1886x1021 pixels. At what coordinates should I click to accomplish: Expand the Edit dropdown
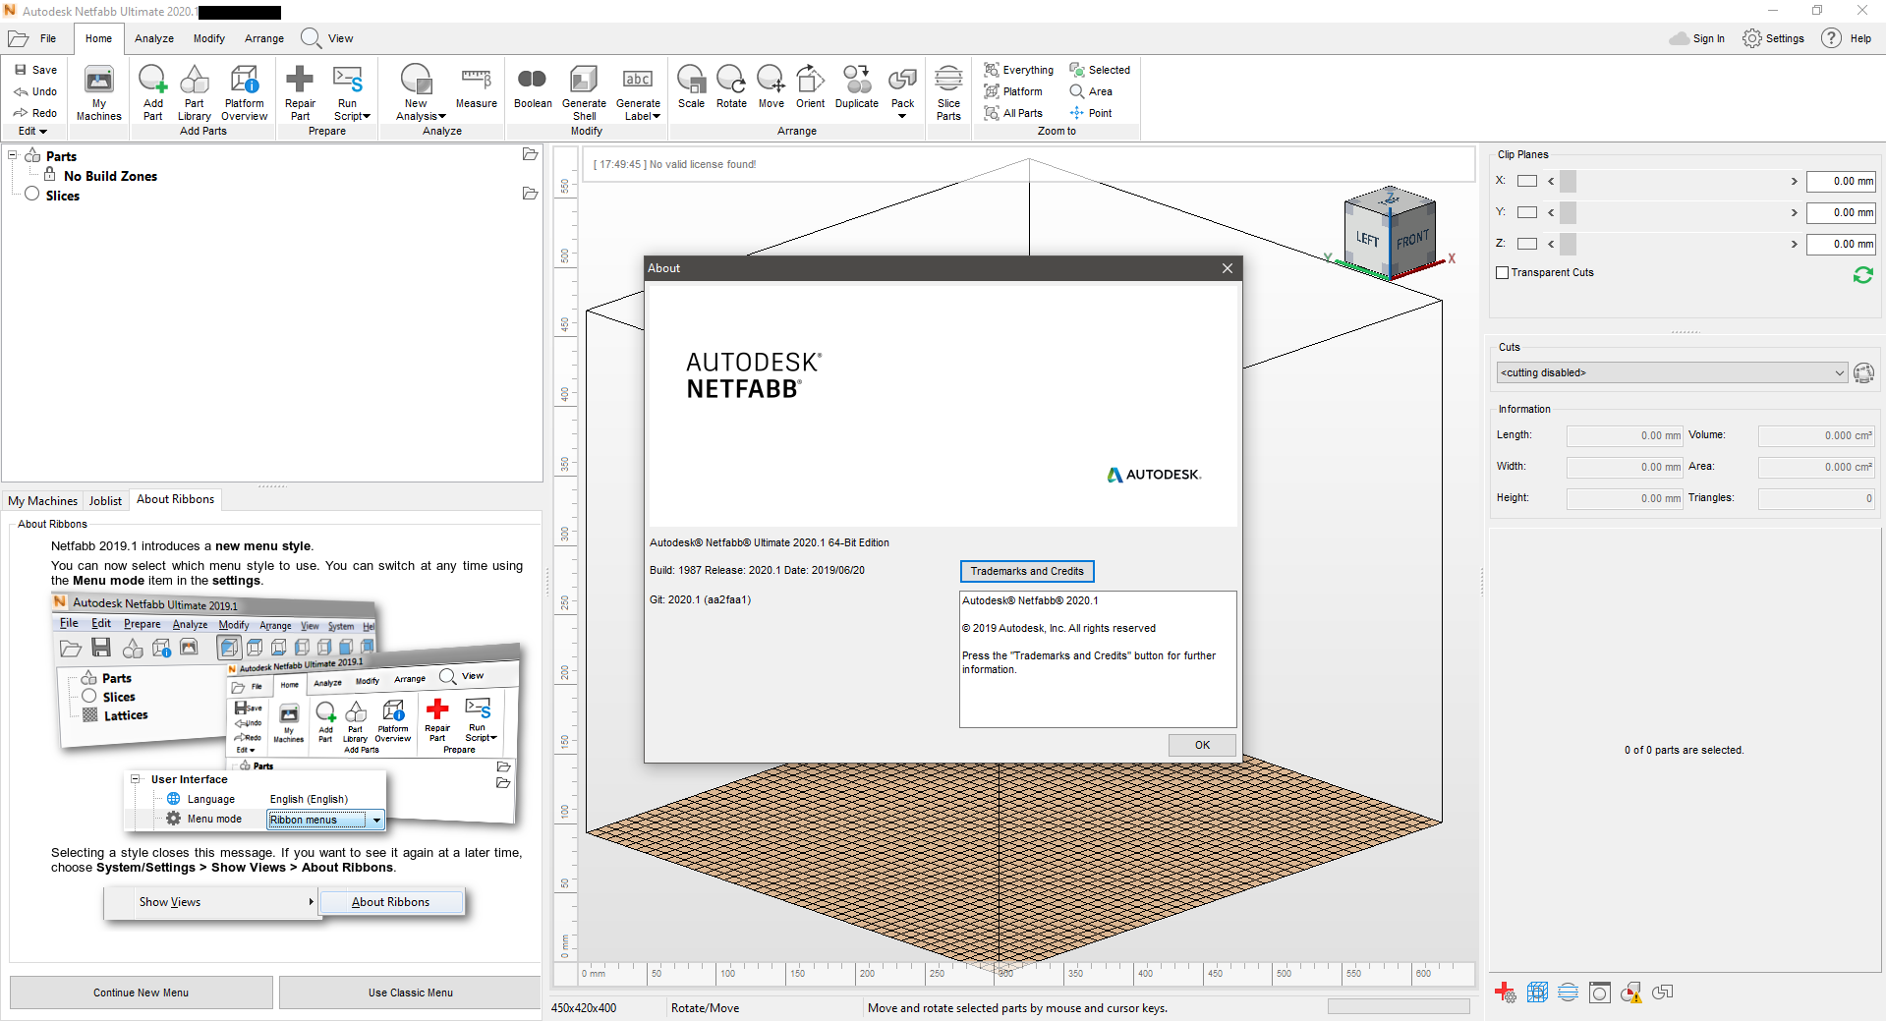coord(32,131)
